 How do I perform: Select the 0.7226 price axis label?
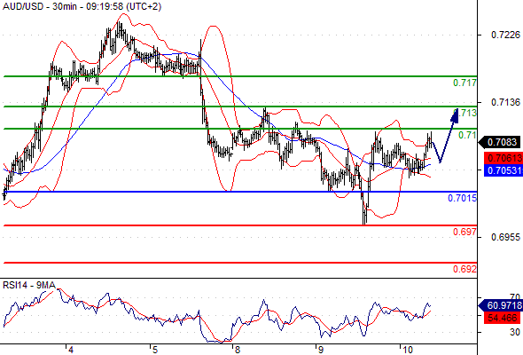(505, 35)
